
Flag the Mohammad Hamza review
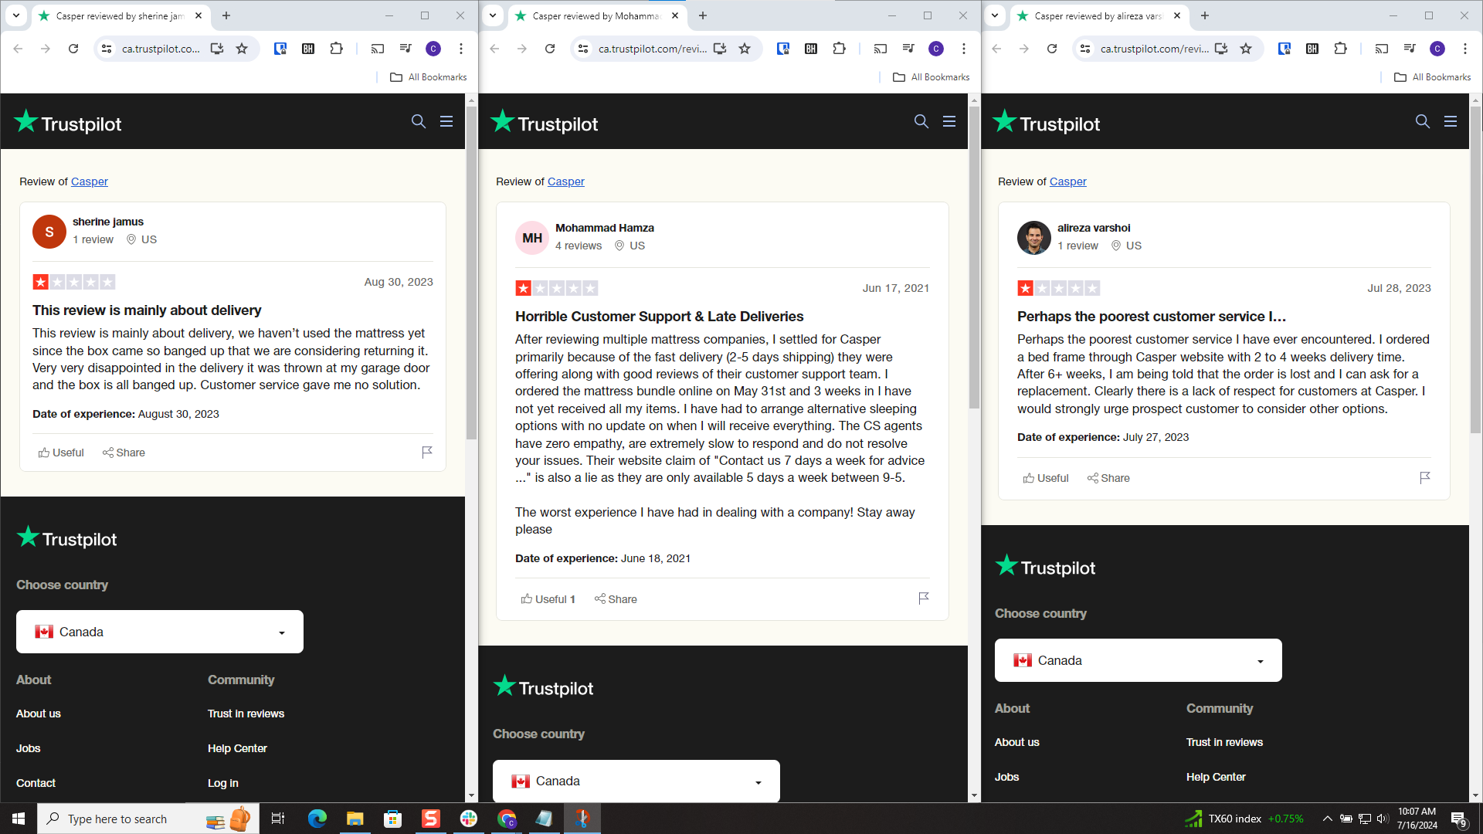coord(924,598)
